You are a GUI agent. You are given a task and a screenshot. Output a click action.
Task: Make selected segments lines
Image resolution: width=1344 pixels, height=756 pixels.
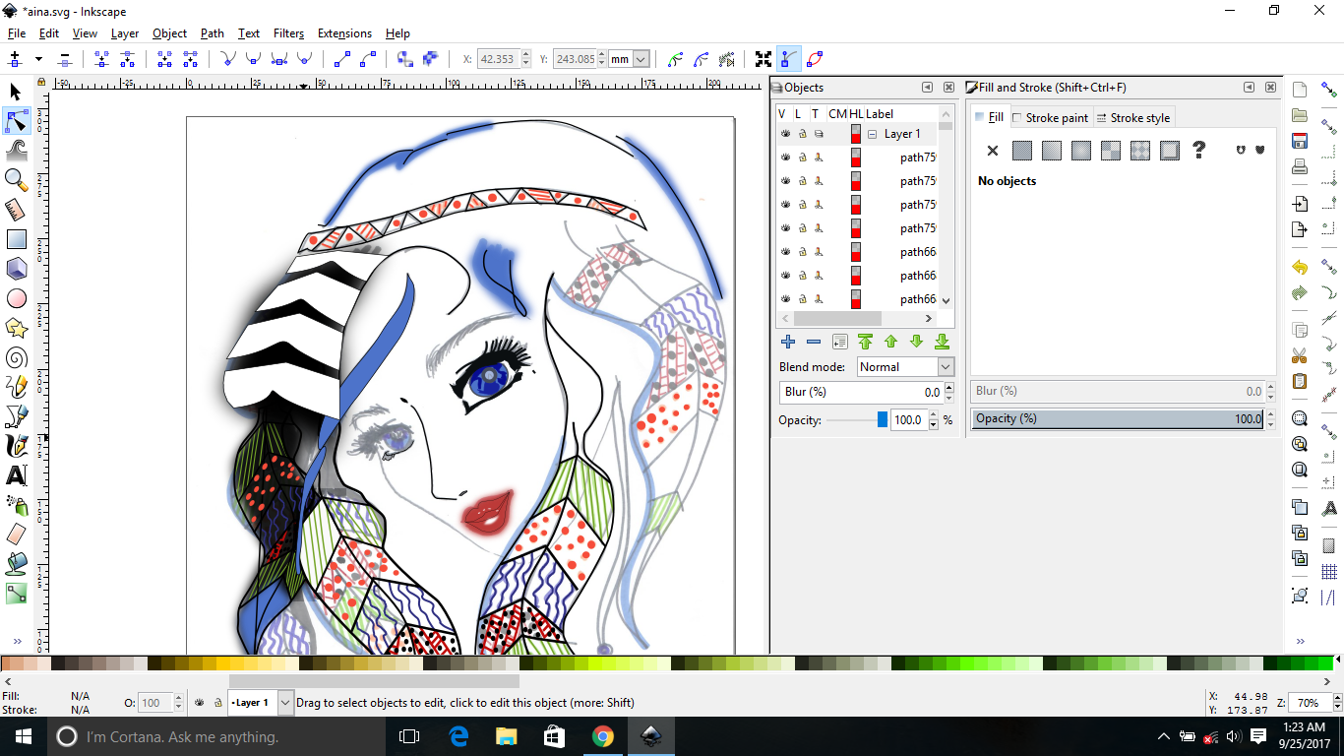341,59
